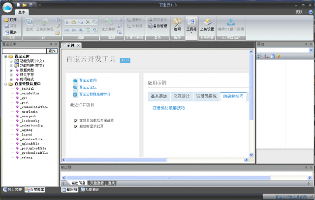This screenshot has width=315, height=200.
Task: Expand the 功能列表 (英文) tree node
Action: (11, 66)
